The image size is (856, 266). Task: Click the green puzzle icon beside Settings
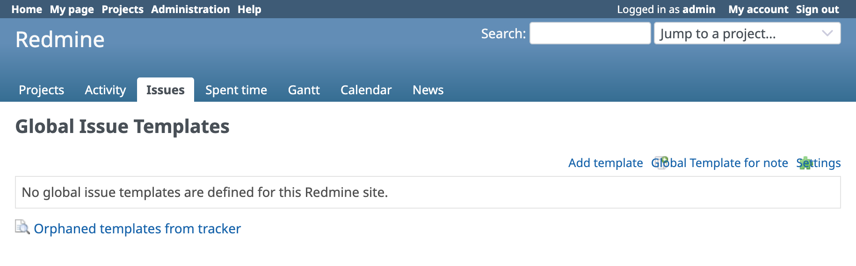tap(805, 163)
